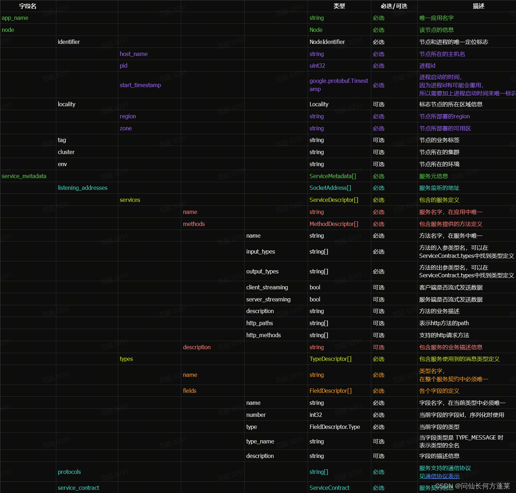Click the 服务监听的地址 description
This screenshot has height=493, width=516.
439,188
